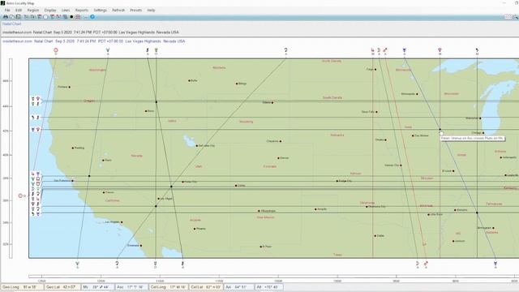Click the blue circle toolbar icon
The image size is (519, 292).
92,17
